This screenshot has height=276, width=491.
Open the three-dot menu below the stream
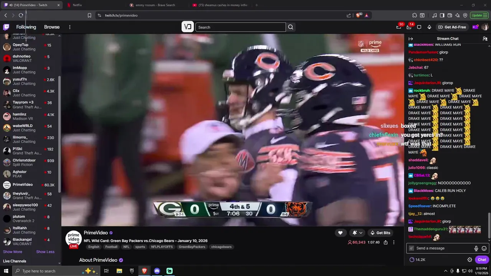click(394, 242)
